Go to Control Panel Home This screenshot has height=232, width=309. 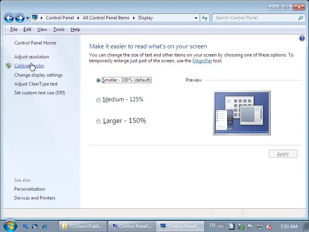35,43
